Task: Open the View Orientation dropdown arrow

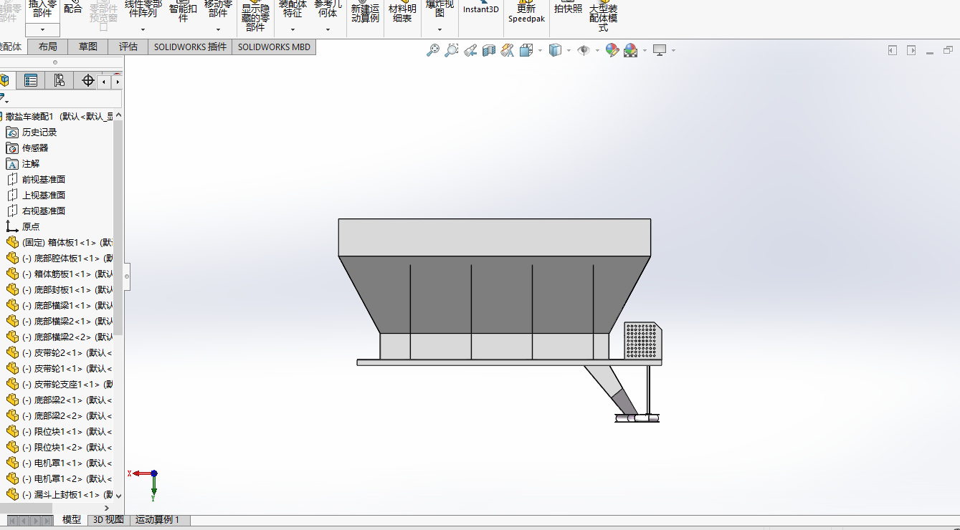Action: 540,50
